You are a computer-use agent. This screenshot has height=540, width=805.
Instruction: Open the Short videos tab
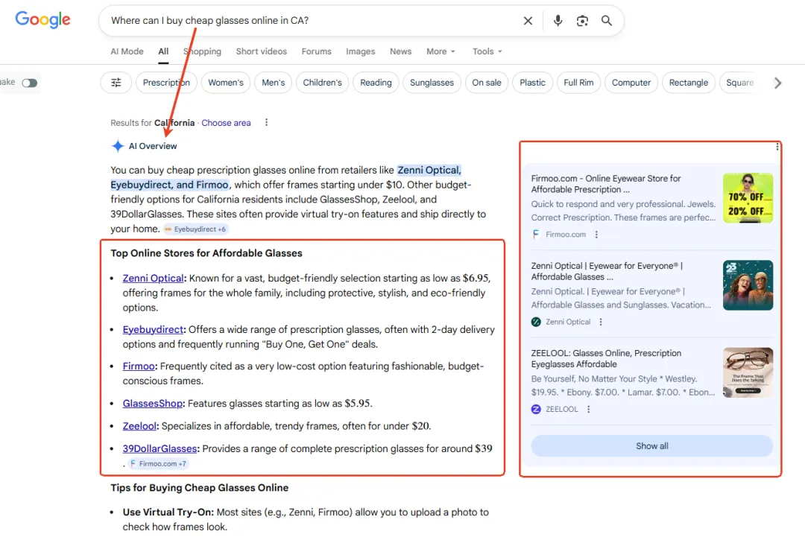click(x=262, y=51)
